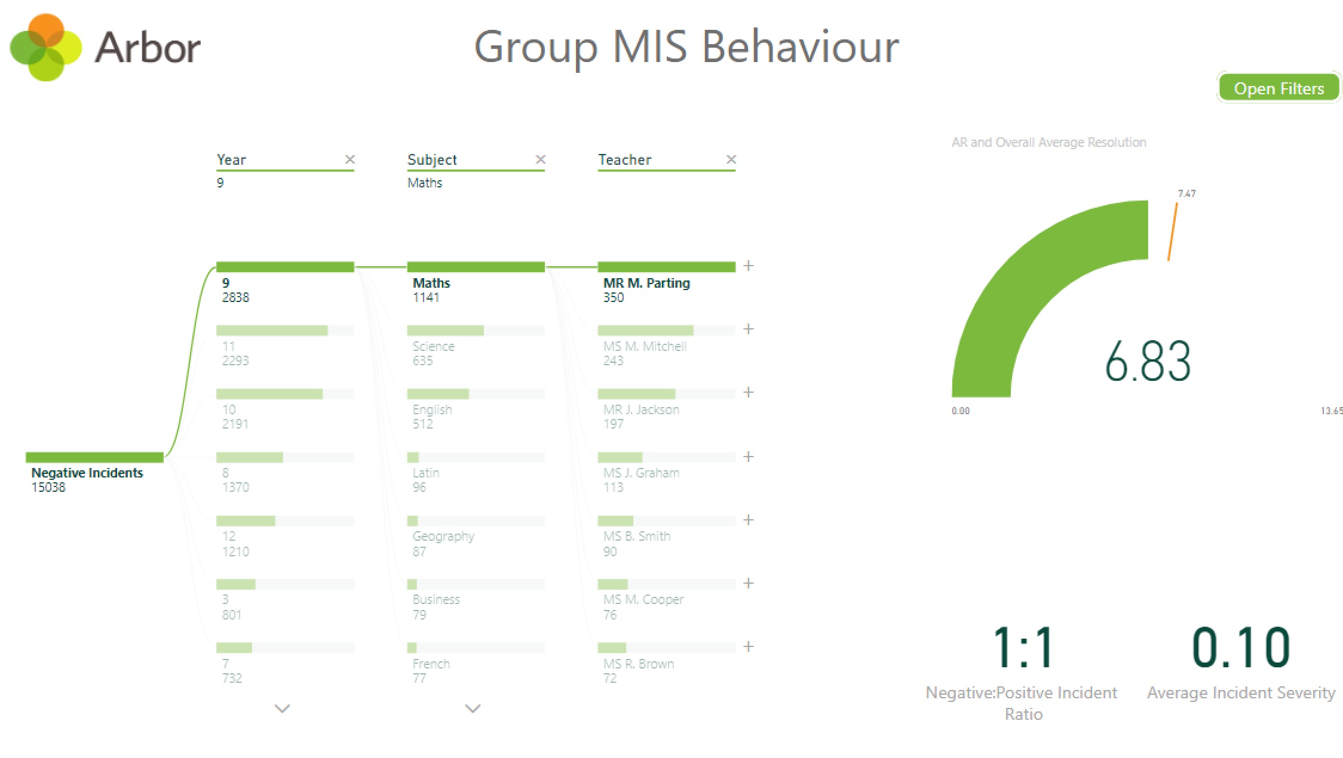The image size is (1343, 758).
Task: Remove the Teacher level with X icon
Action: coord(731,159)
